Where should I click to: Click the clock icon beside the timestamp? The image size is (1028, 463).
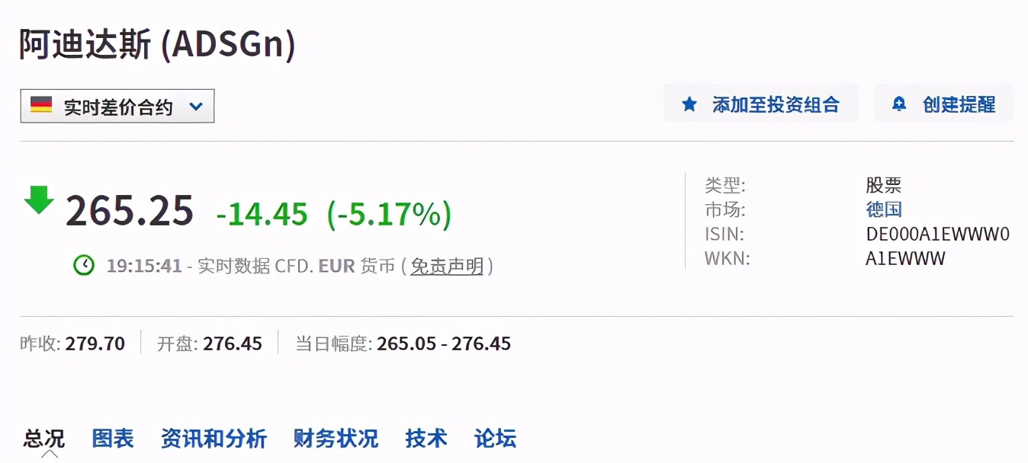(84, 267)
